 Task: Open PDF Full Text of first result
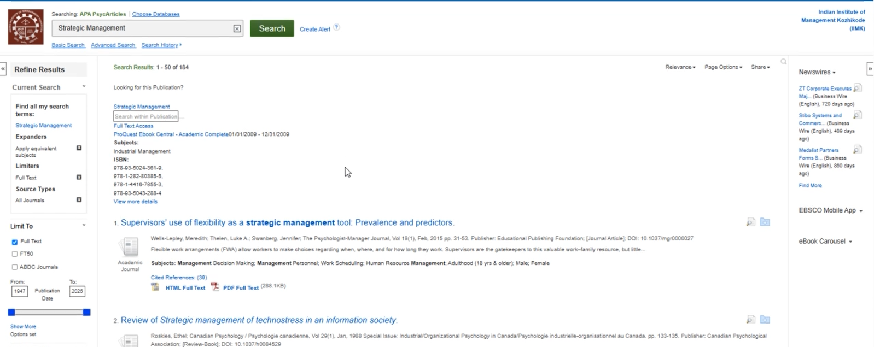point(240,287)
